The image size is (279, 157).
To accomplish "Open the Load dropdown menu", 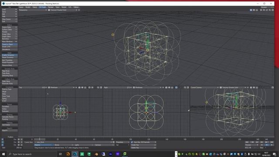I will 10,10.
